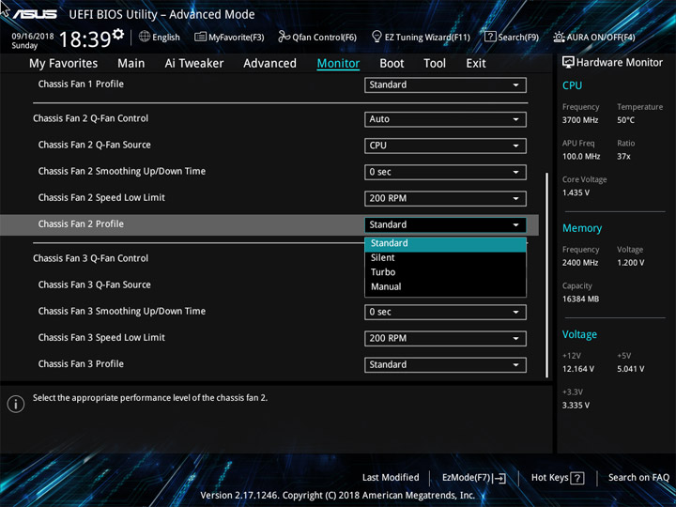The image size is (676, 507).
Task: Click CPU temperature value 50°C
Action: 625,120
